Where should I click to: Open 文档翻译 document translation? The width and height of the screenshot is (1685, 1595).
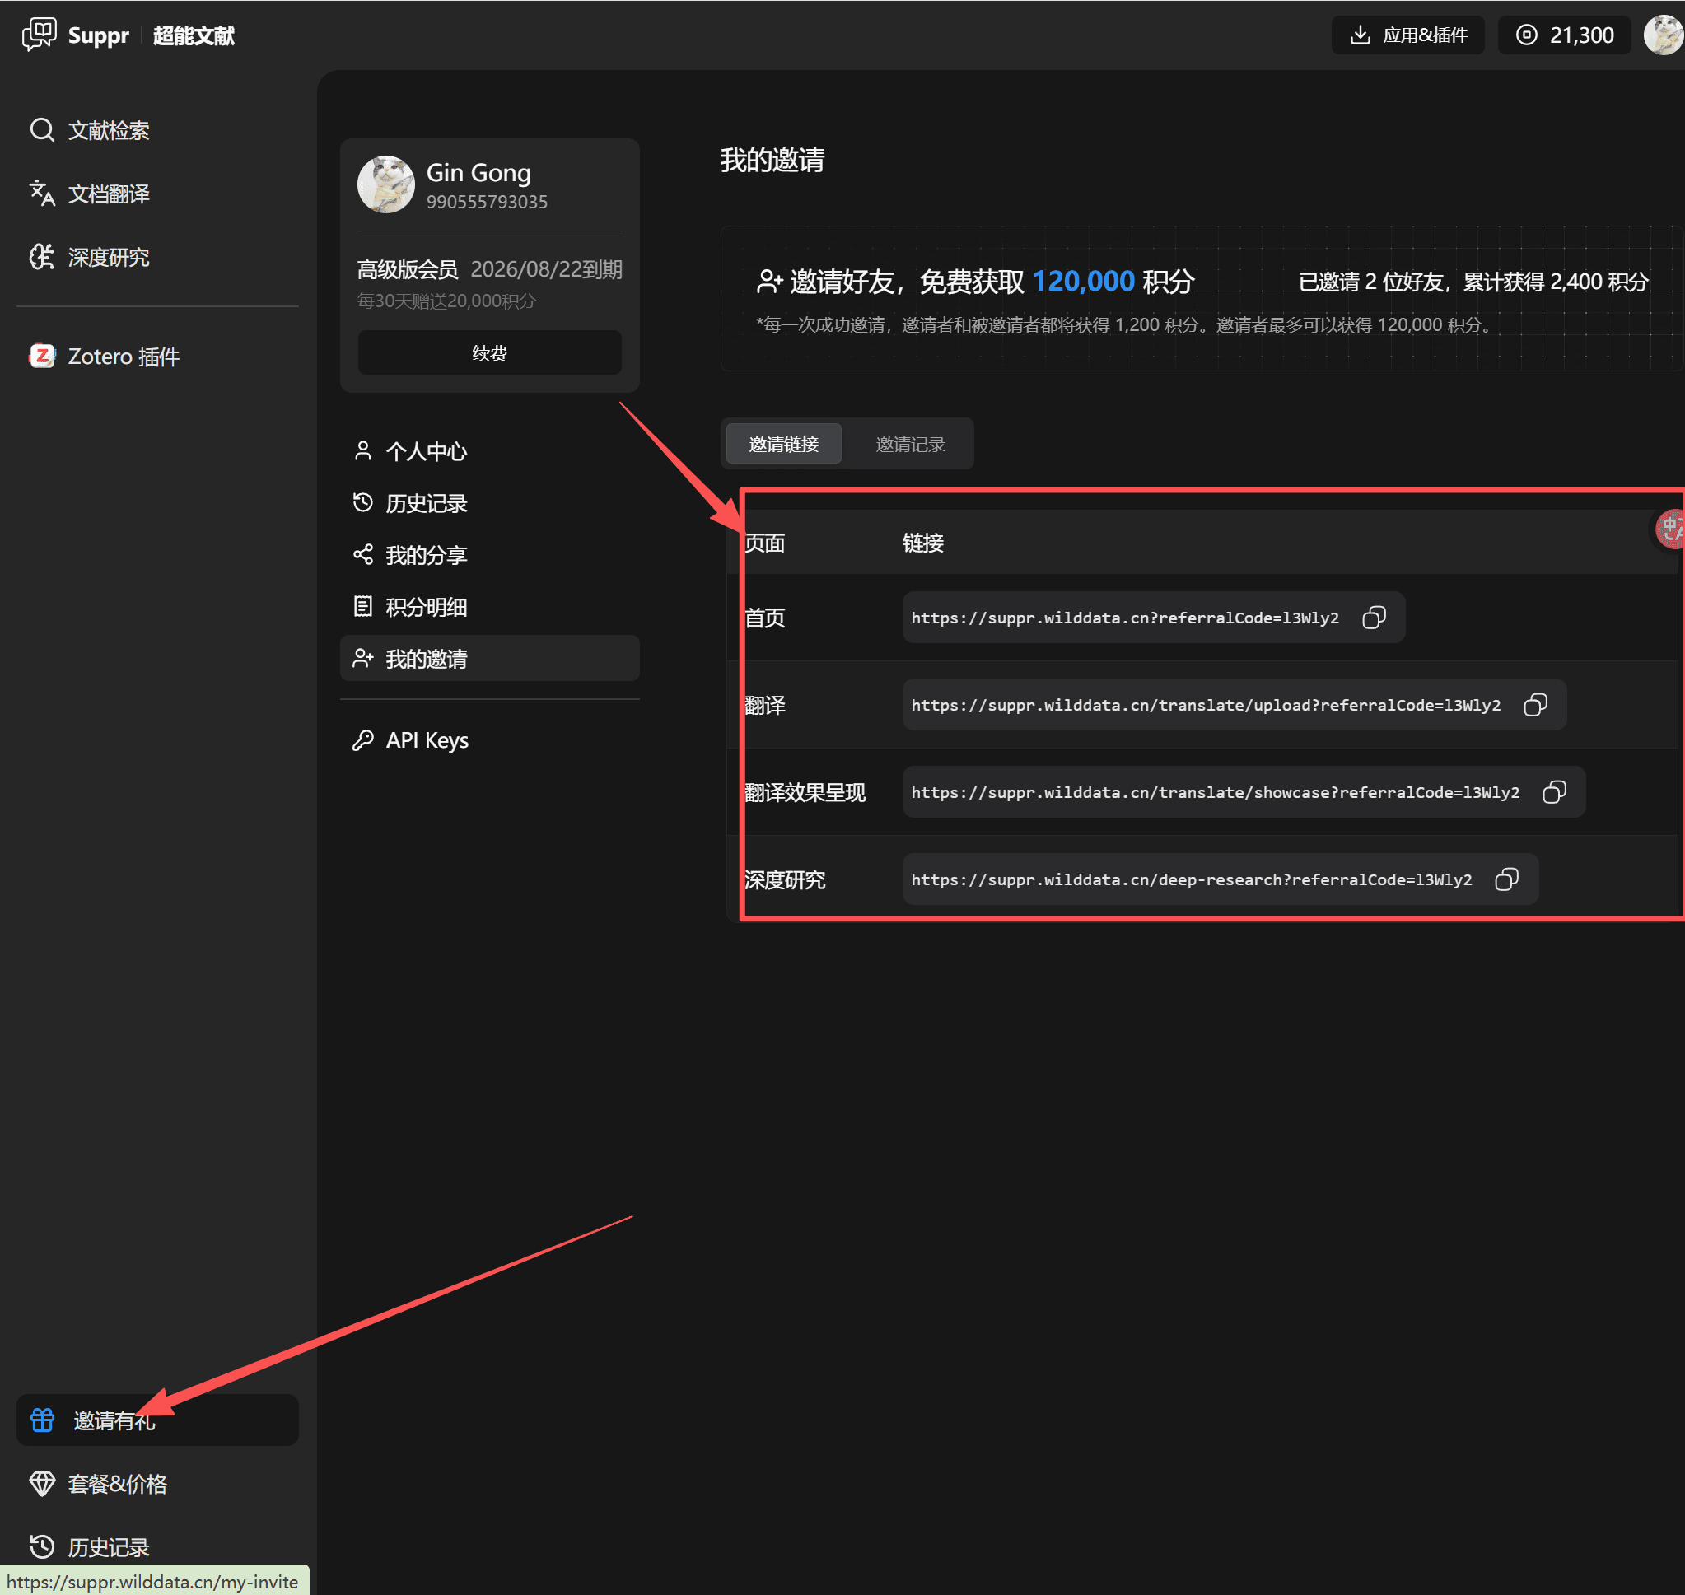pos(108,194)
